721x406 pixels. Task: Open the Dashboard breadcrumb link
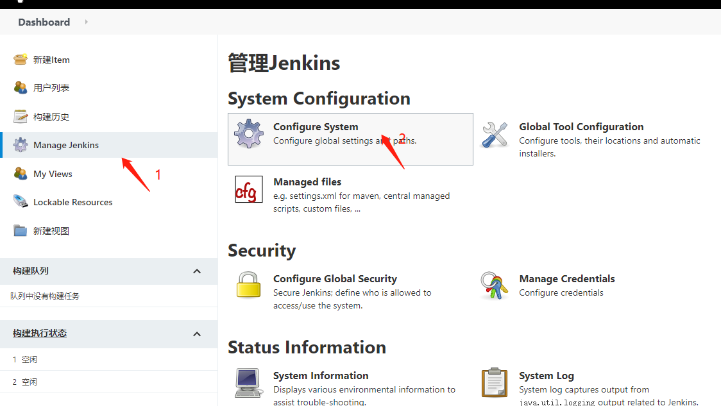pyautogui.click(x=44, y=22)
